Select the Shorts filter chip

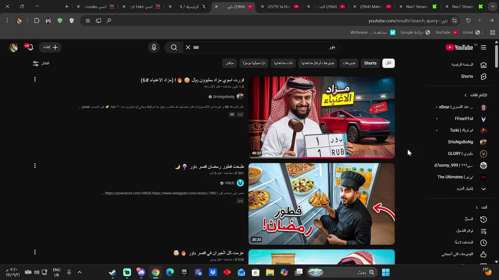pyautogui.click(x=370, y=63)
